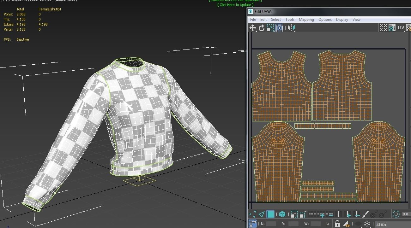The height and width of the screenshot is (228, 411).
Task: Click 'Click Here To Update' in viewport
Action: 235,5
